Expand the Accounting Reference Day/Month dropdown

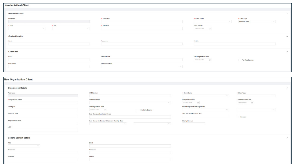pos(205,110)
